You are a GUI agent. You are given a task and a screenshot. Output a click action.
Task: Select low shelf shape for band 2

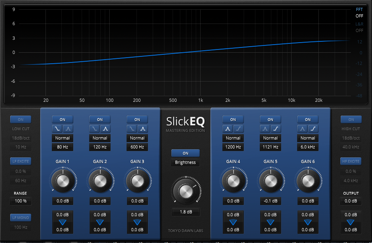95,129
